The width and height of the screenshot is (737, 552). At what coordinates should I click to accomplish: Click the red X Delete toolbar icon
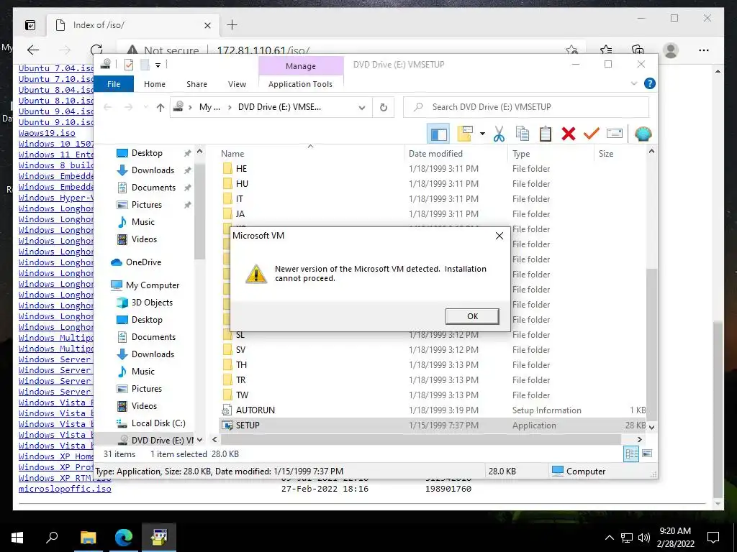tap(569, 134)
